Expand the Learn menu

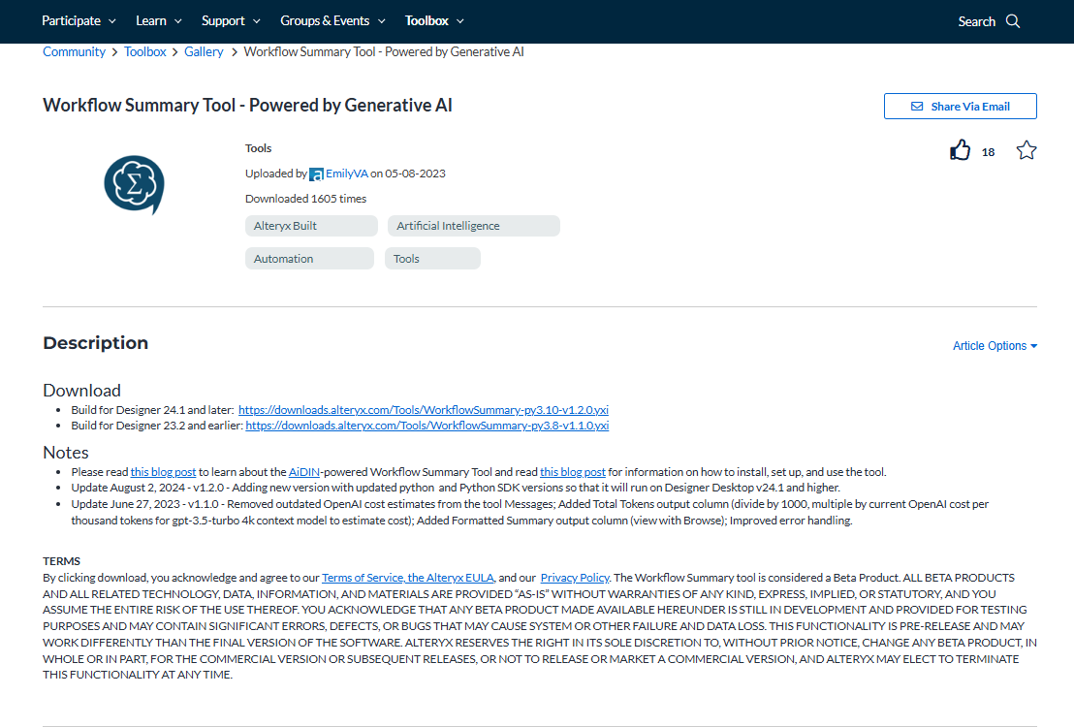[159, 21]
